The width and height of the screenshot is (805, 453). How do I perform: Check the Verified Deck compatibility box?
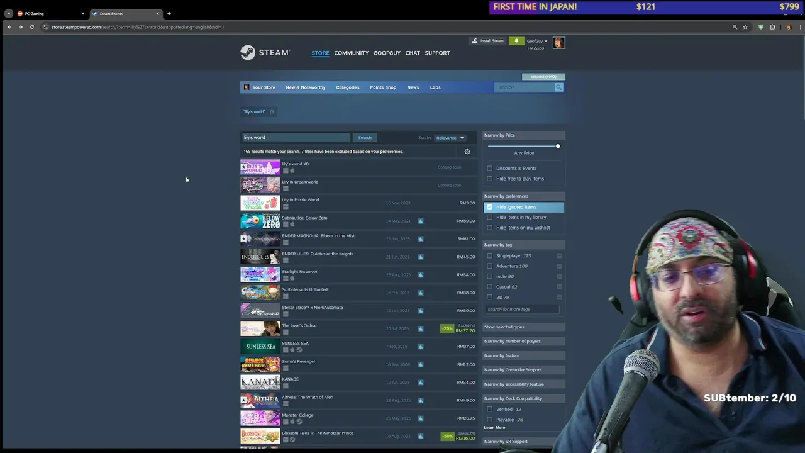[x=490, y=410]
